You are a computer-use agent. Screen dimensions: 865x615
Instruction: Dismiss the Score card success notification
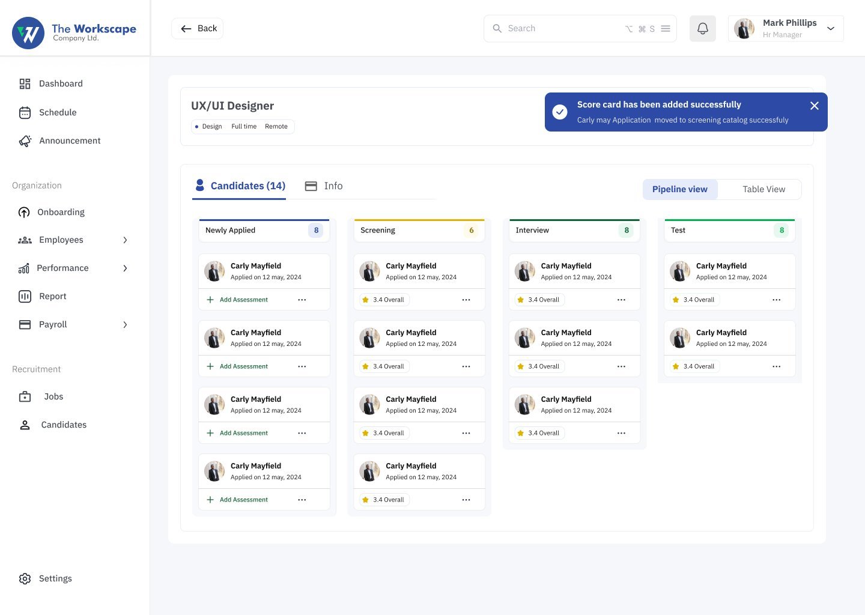[x=815, y=106]
